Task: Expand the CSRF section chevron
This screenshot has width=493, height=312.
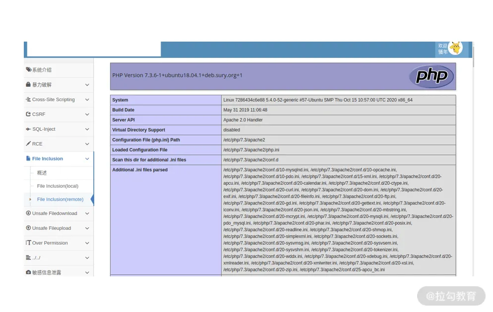Action: (x=87, y=114)
